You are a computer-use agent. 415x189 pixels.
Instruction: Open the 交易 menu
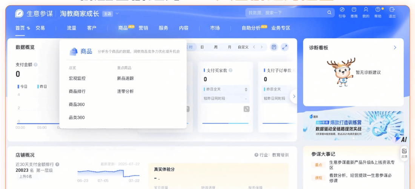(x=40, y=28)
